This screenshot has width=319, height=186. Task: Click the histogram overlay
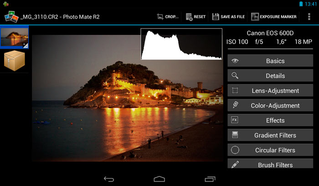pos(181,44)
